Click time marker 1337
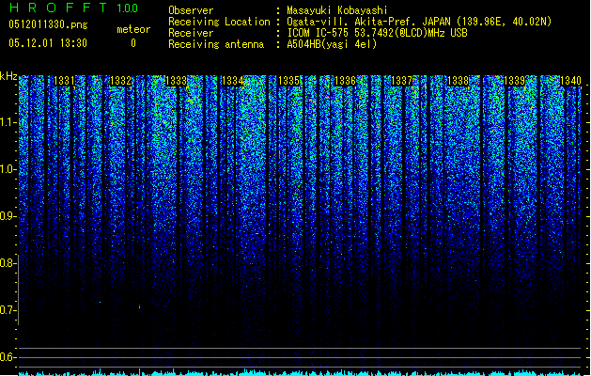591x376 pixels. 402,81
